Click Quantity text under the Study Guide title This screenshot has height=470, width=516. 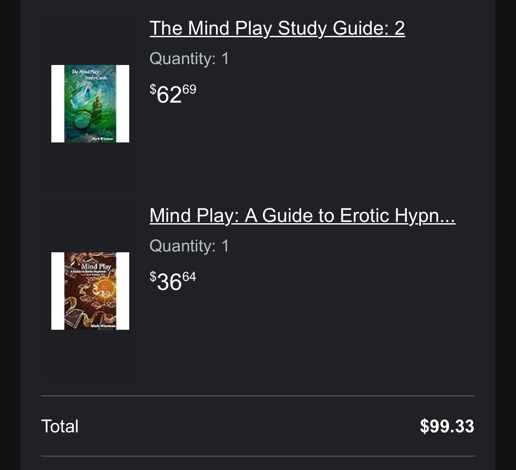(x=189, y=58)
